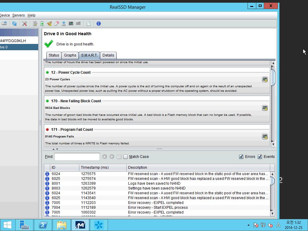Select the pink eraser toolbar icon
308x231 pixels.
pos(57,23)
